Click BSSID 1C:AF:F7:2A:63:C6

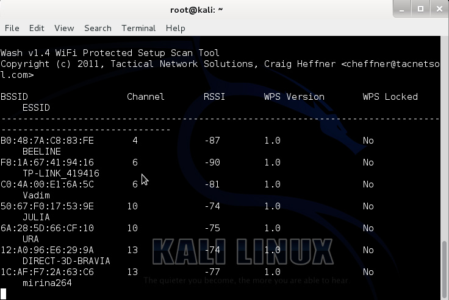(x=47, y=272)
